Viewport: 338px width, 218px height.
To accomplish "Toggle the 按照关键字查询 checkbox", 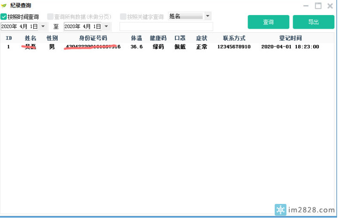I will point(123,17).
